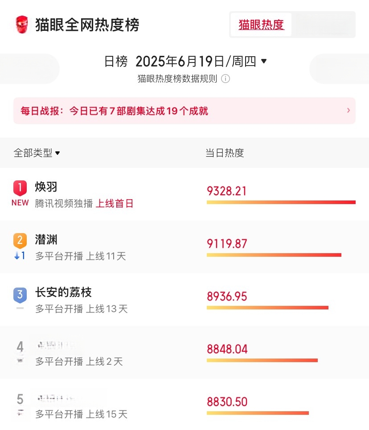
Task: Open 猫眼热度榜数据规则 link
Action: click(x=177, y=79)
